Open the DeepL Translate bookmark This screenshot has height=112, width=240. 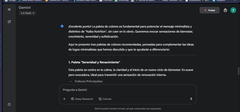point(171,1)
